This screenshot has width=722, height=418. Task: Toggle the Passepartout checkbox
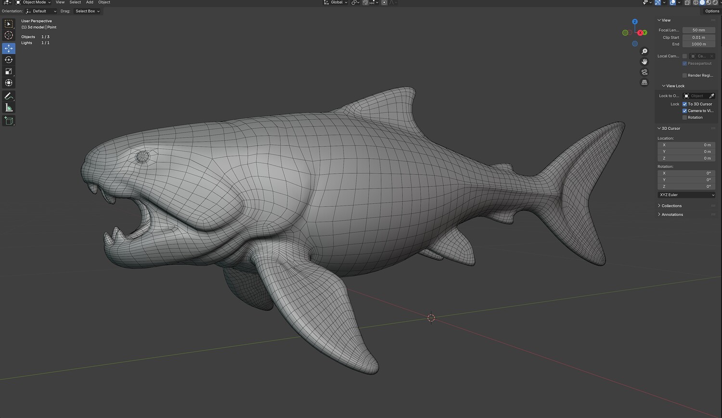pyautogui.click(x=684, y=63)
